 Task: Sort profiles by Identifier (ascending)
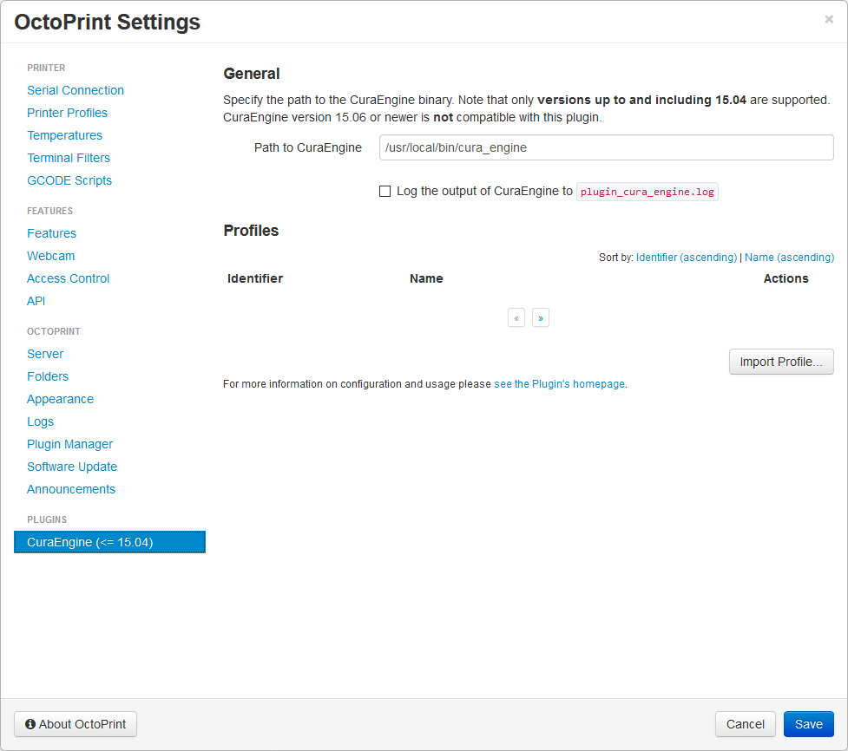point(687,258)
